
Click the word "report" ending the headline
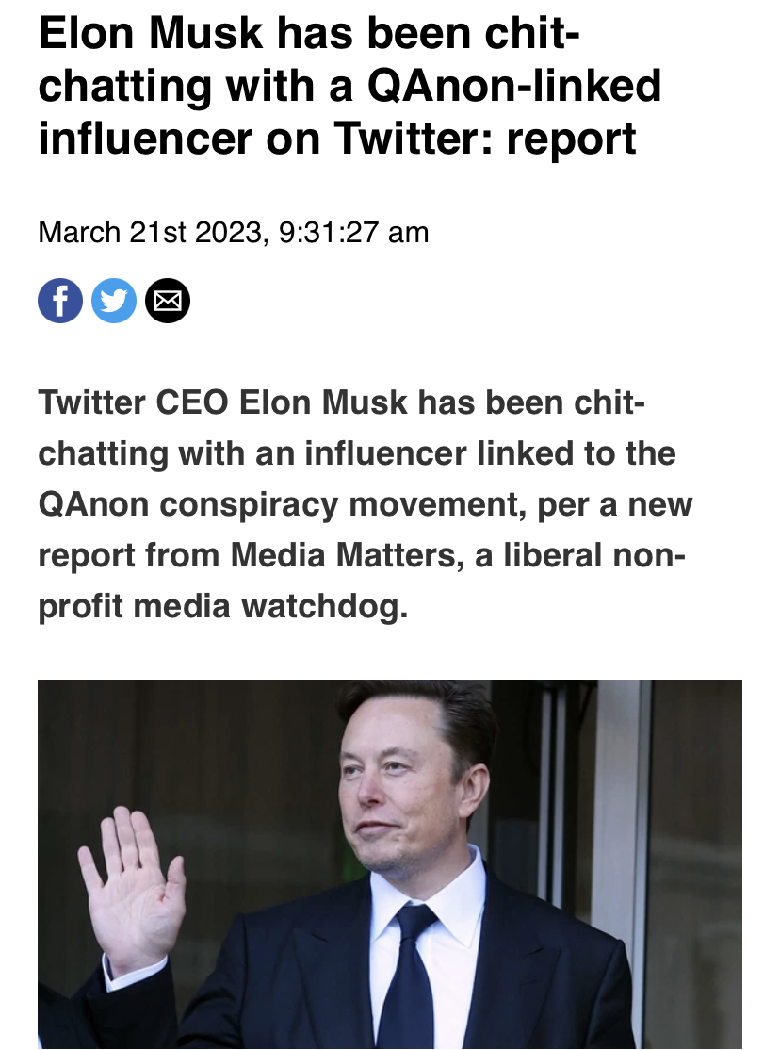point(571,139)
